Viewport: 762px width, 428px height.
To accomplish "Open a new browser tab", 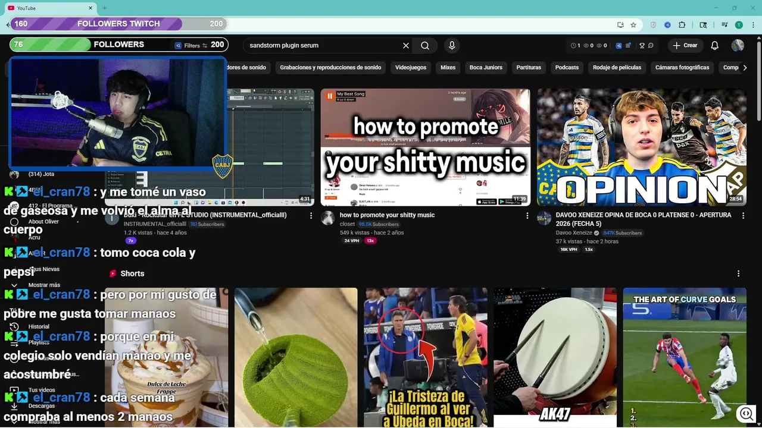I will pyautogui.click(x=105, y=8).
